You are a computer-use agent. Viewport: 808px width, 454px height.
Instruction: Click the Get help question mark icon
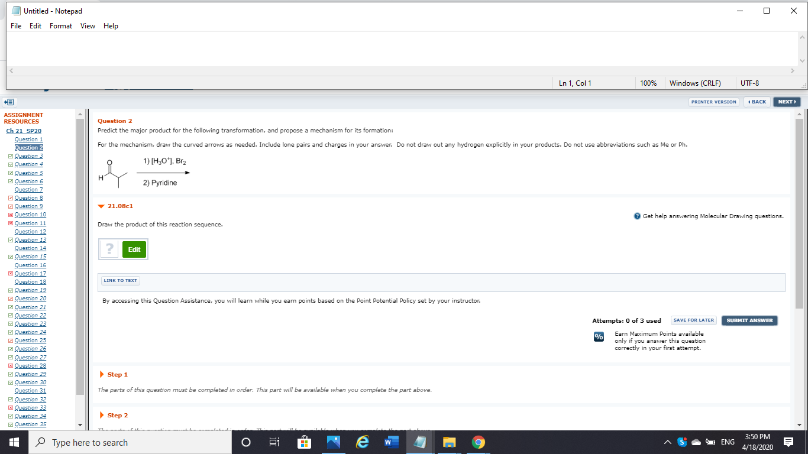[636, 216]
